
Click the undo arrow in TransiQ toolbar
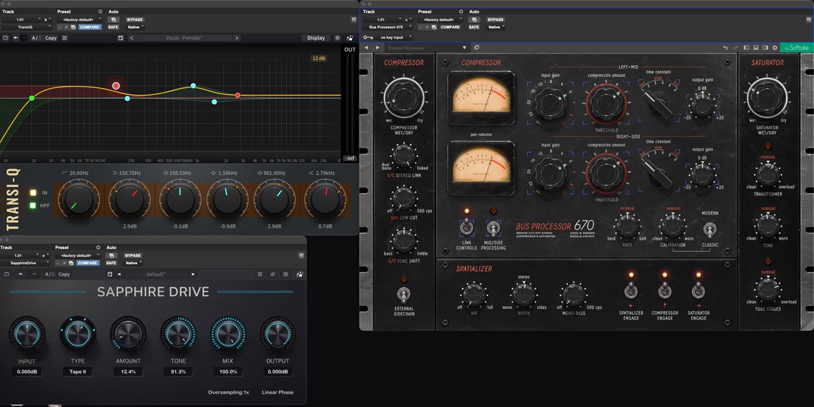tap(16, 38)
